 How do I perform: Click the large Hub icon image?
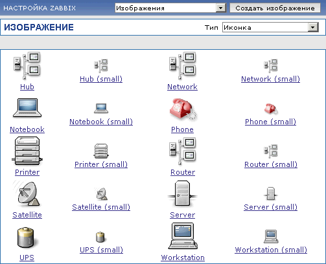pyautogui.click(x=27, y=65)
